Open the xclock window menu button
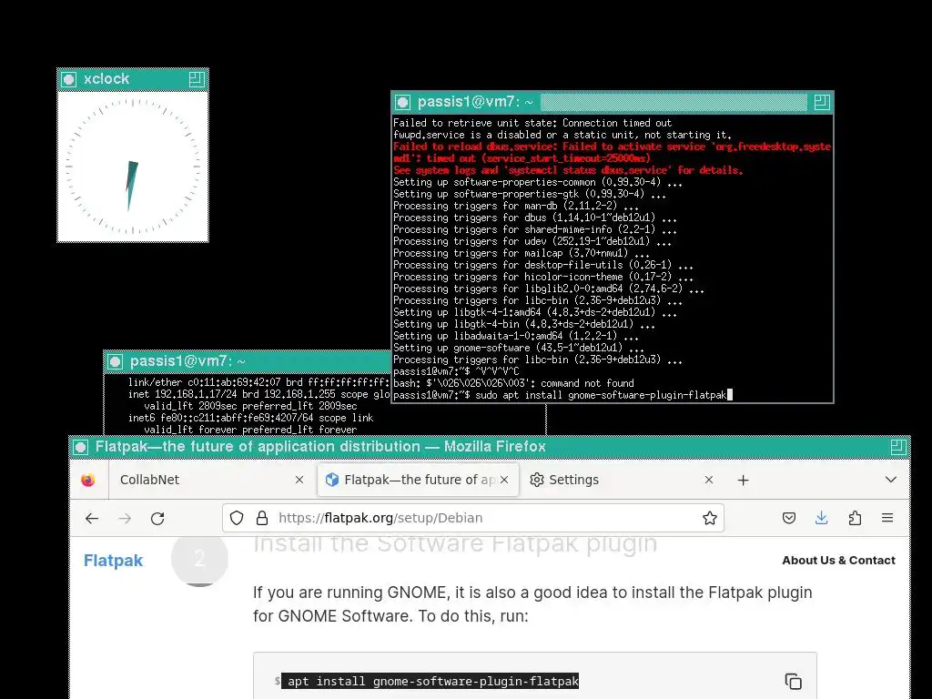The height and width of the screenshot is (699, 932). (69, 79)
